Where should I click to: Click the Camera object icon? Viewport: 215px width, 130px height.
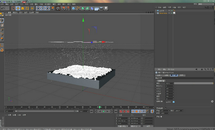coord(101,8)
